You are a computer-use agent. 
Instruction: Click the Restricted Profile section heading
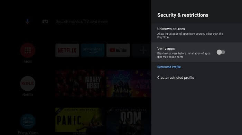169,67
